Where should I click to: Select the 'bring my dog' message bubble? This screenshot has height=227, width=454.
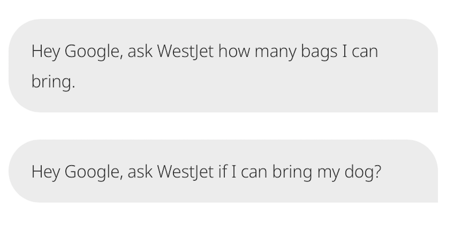tap(223, 171)
